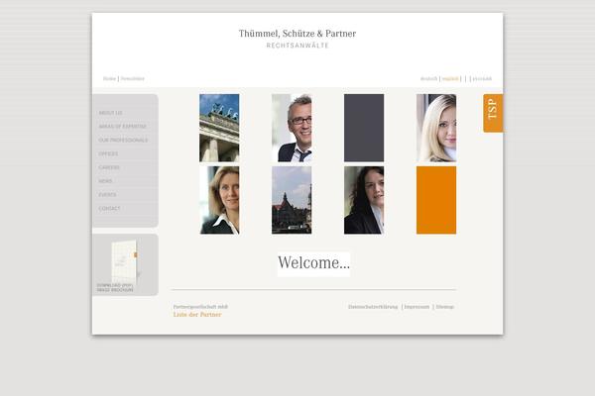Screen dimensions: 595x396
Task: Click the dark gray tile
Action: pos(364,128)
